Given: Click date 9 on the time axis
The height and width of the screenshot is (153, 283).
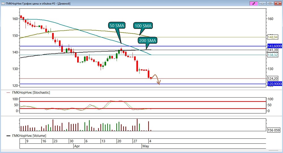Looking at the screenshot, I should [x=27, y=141].
